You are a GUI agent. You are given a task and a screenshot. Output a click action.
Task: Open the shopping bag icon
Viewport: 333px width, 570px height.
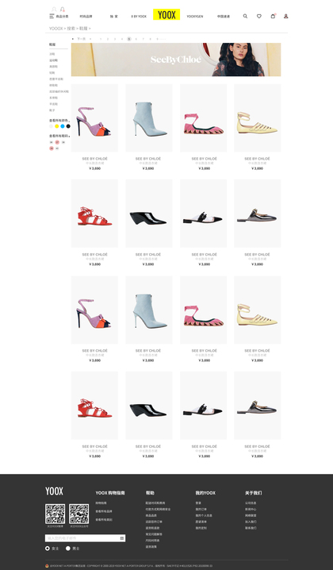point(273,16)
